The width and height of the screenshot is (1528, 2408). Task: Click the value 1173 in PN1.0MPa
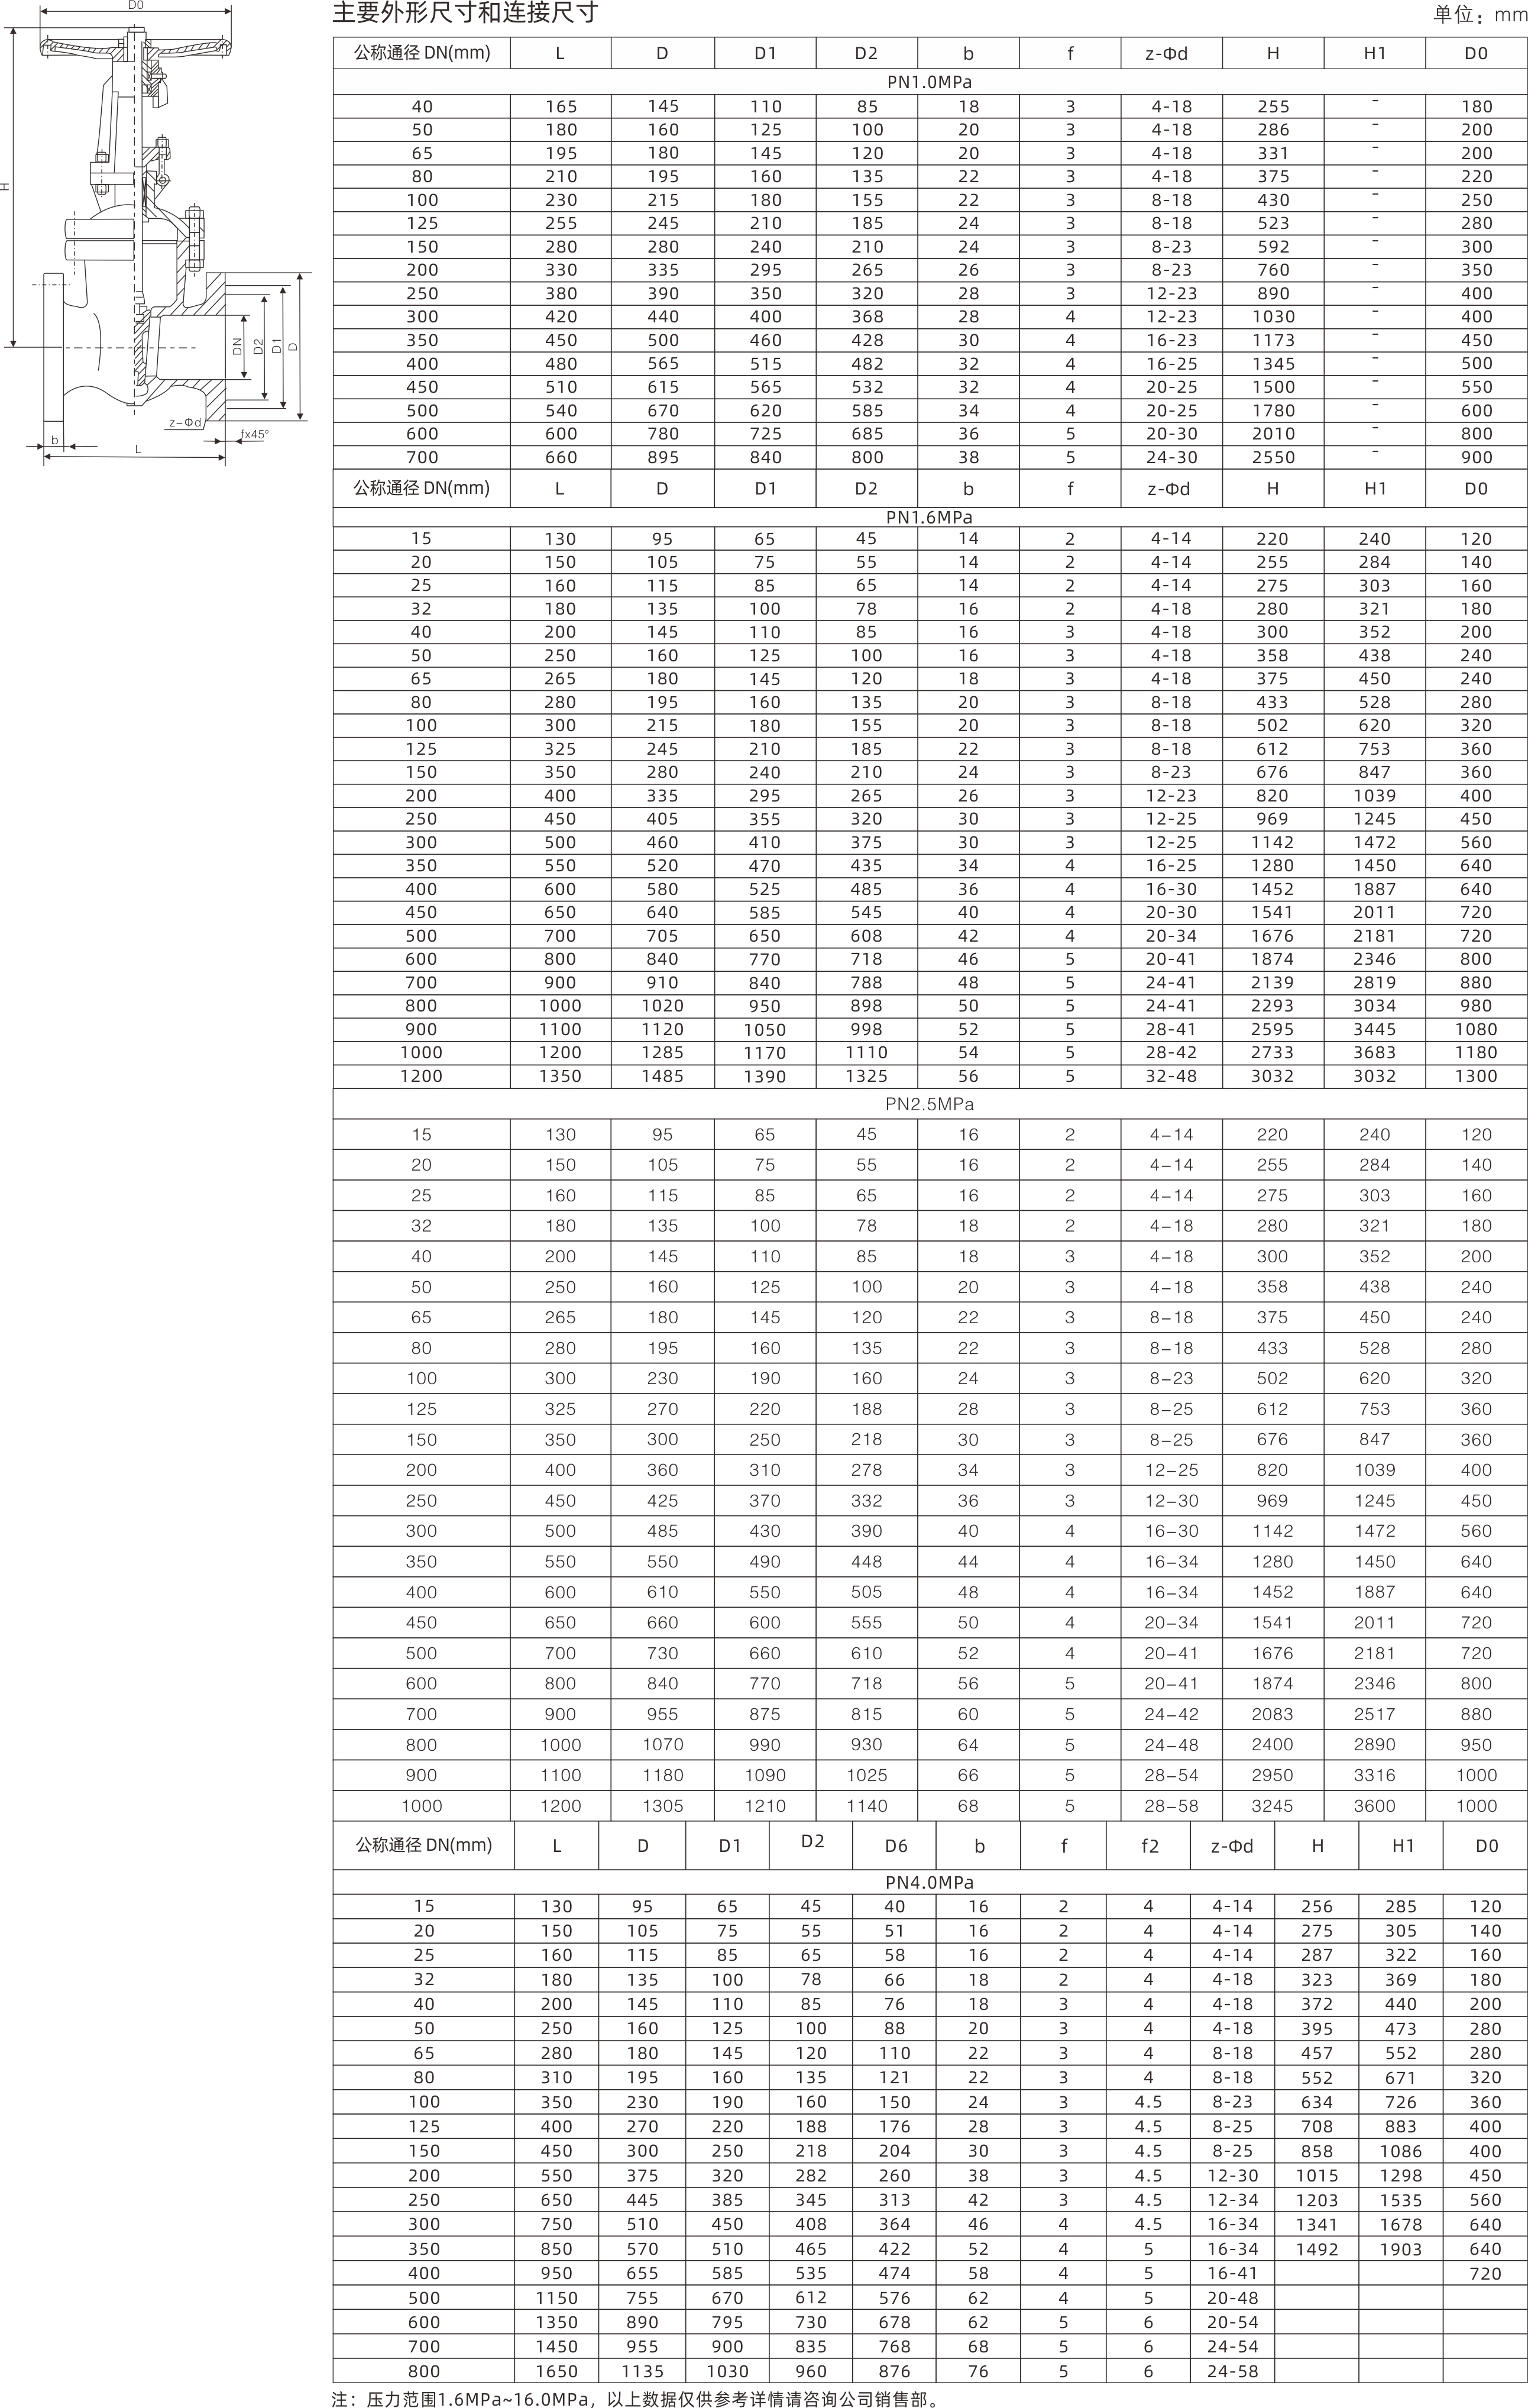click(1273, 340)
